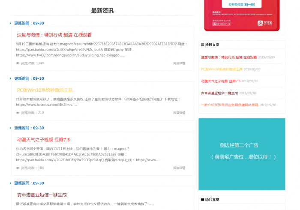Open the article 速度与激情：特别行动 超清 在线观看

54,35
